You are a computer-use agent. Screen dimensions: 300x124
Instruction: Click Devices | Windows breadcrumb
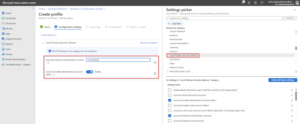pos(57,9)
